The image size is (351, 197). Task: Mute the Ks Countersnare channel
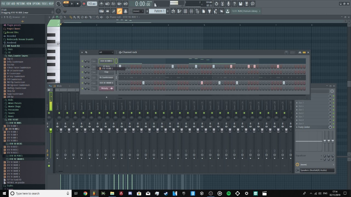coord(82,77)
